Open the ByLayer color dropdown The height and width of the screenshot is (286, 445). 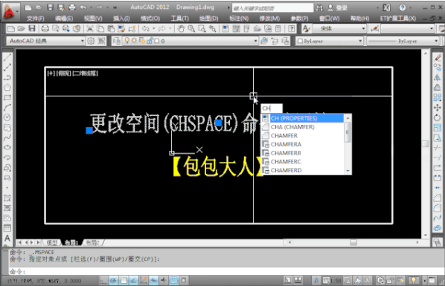(x=360, y=41)
